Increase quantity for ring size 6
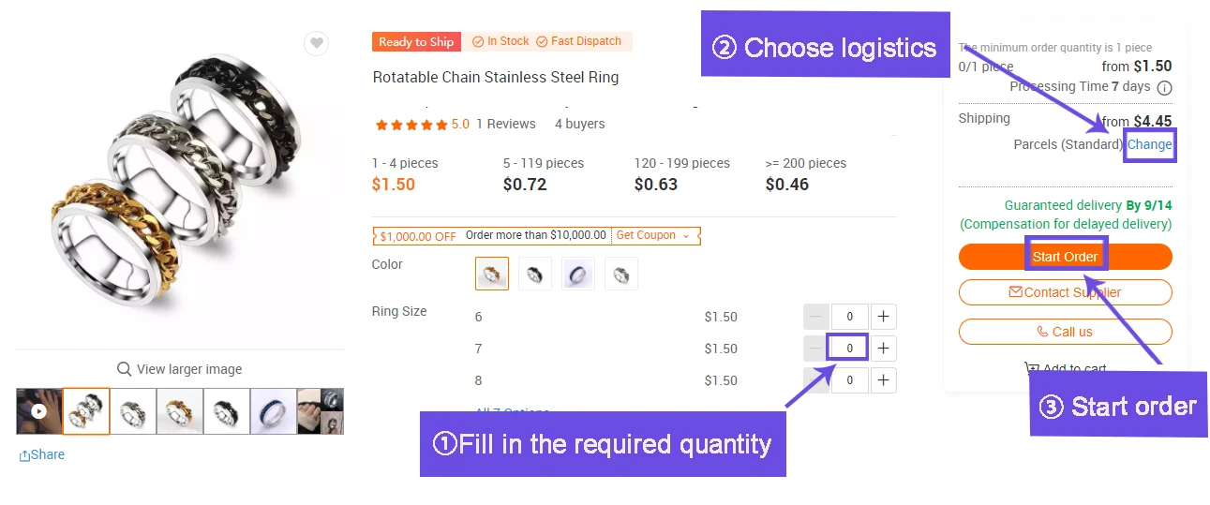Image resolution: width=1210 pixels, height=505 pixels. (883, 317)
